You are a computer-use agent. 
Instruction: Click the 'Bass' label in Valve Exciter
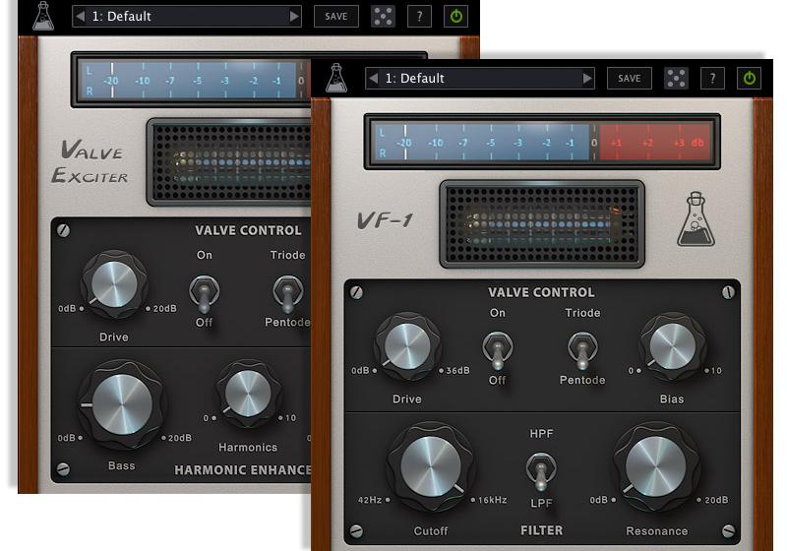click(x=121, y=465)
